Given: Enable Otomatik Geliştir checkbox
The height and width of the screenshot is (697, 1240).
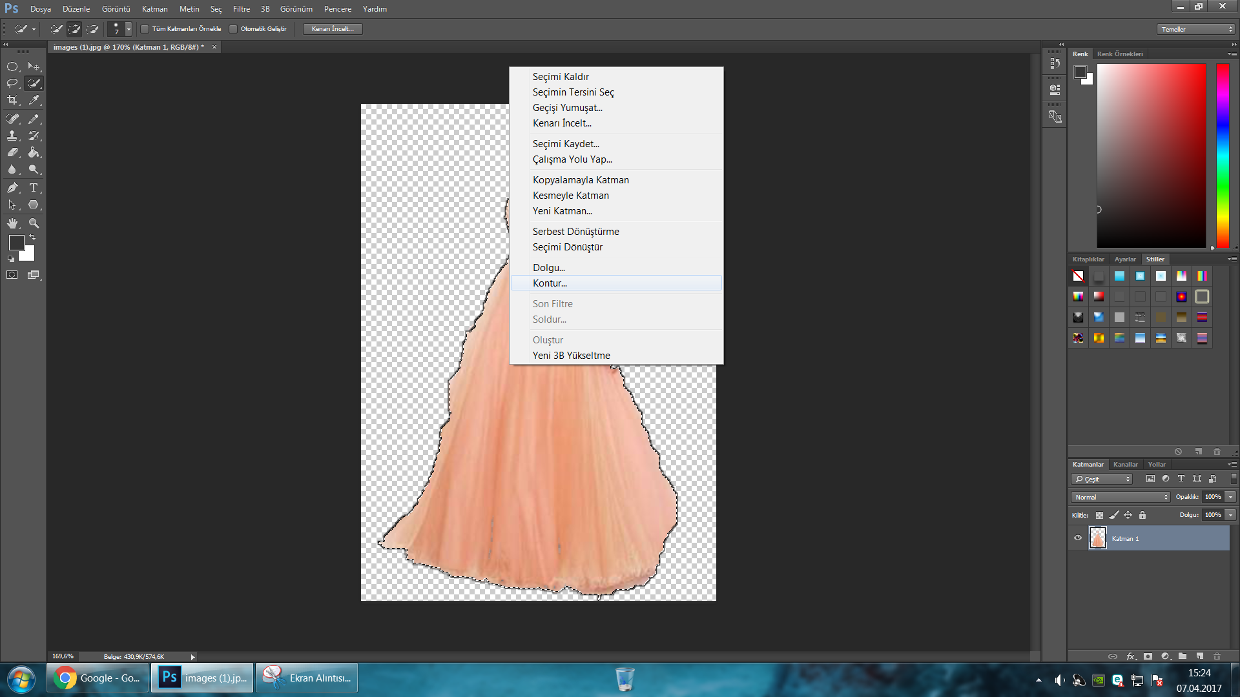Looking at the screenshot, I should [x=233, y=29].
